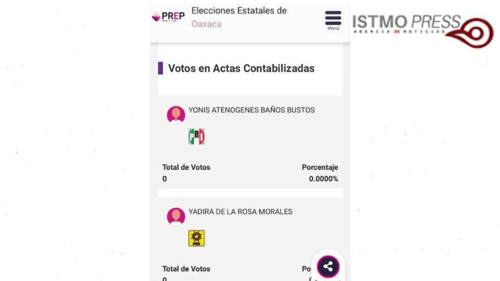The image size is (500, 281).
Task: Click the PRD party logo
Action: [x=196, y=238]
